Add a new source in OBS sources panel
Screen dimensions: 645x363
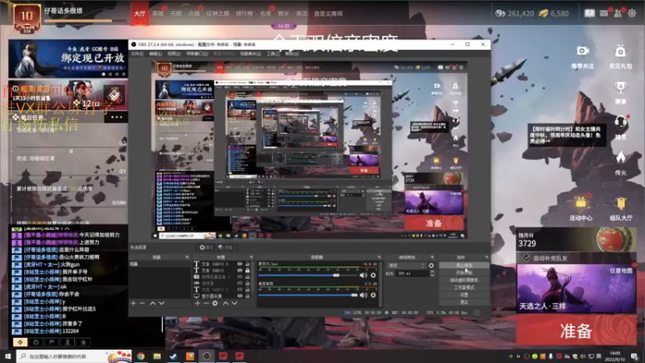(x=198, y=303)
